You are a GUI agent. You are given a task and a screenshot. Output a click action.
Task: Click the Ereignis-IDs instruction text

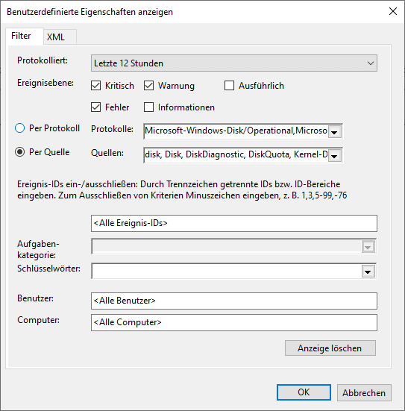click(182, 189)
